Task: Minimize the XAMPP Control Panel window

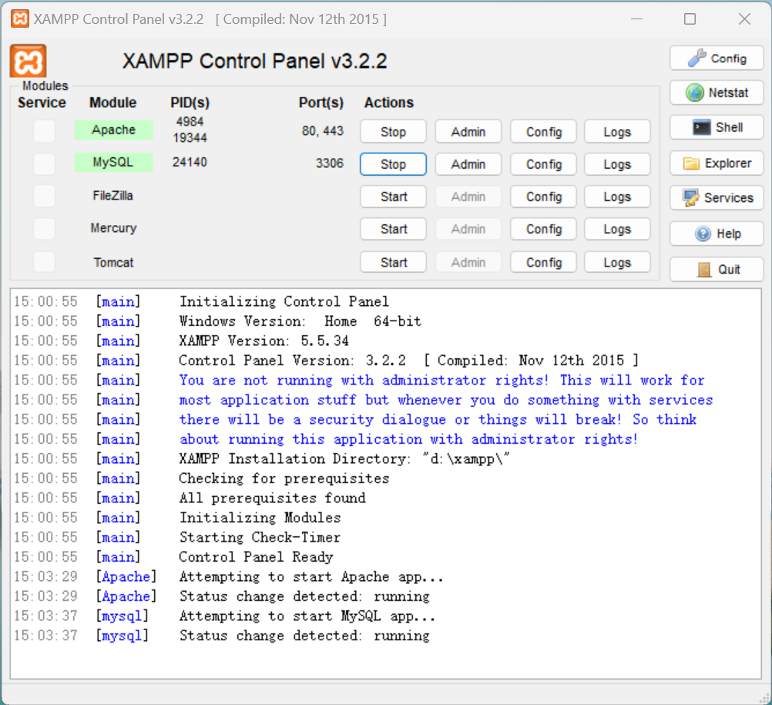Action: (x=636, y=18)
